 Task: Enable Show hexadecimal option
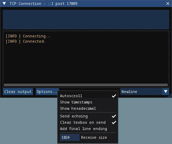[x=88, y=108]
